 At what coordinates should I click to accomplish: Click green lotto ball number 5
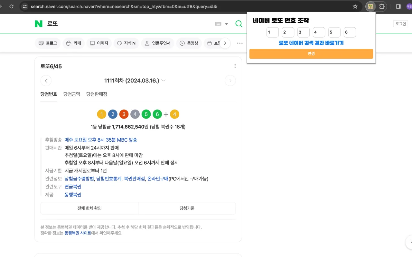[x=146, y=114]
